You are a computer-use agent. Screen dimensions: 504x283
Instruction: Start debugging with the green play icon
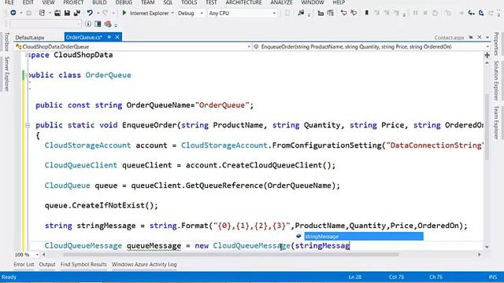[124, 13]
